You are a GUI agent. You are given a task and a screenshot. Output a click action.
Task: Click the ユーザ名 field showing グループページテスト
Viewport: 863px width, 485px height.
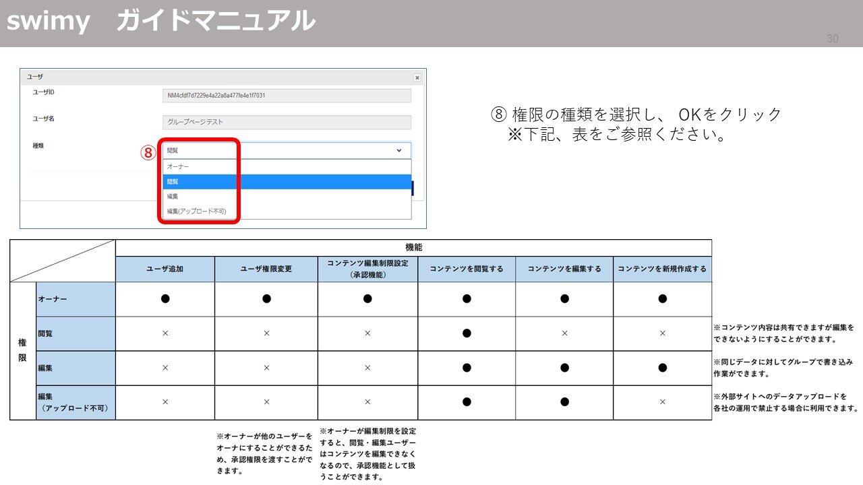[x=286, y=122]
